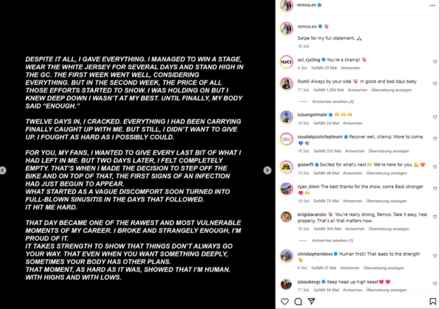Open christopherblevs profile name
The height and width of the screenshot is (309, 440).
pos(315,254)
